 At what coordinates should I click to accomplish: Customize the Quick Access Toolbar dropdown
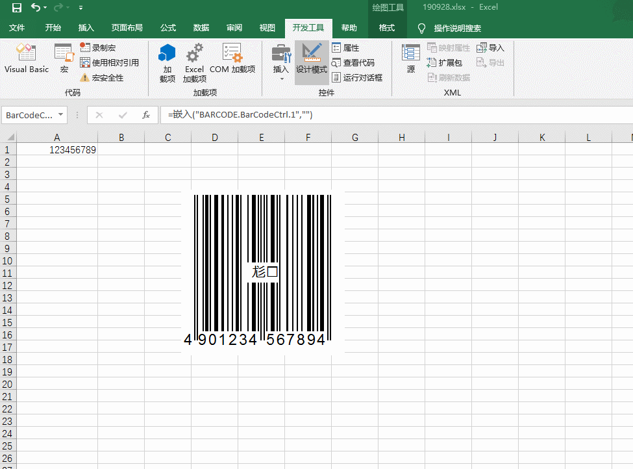tap(81, 8)
